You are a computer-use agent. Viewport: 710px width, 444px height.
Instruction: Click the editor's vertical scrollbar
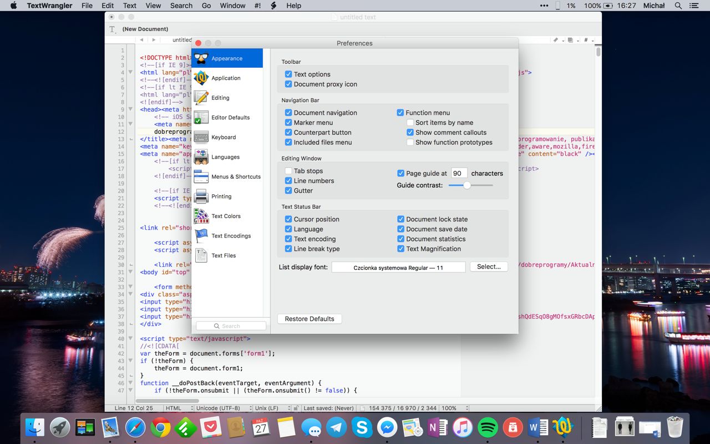tap(599, 52)
